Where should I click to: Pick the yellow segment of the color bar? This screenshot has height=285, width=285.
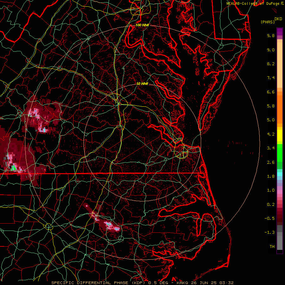[280, 136]
